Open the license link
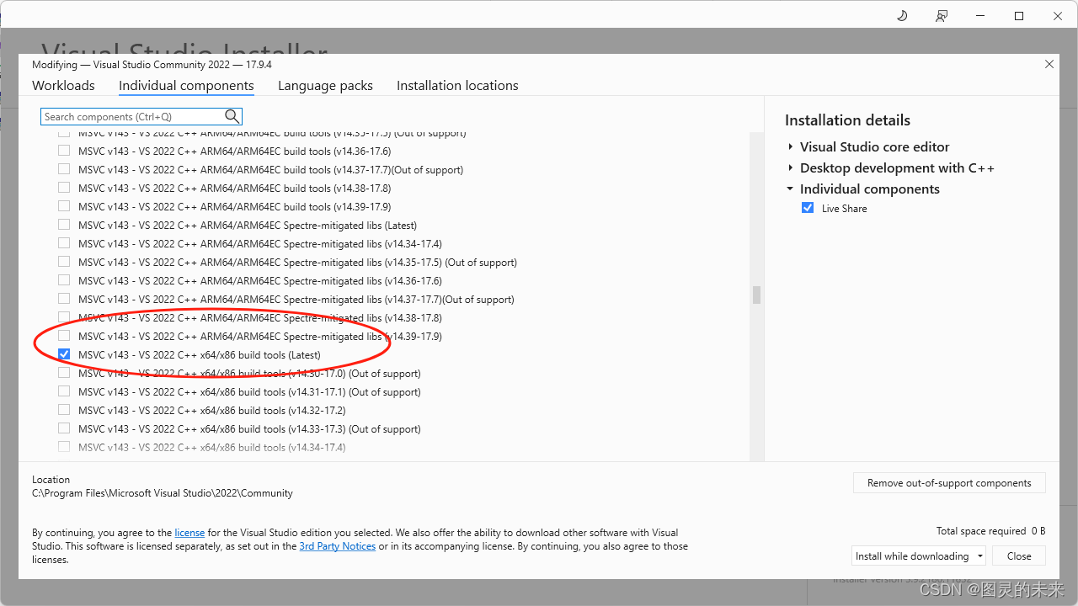The image size is (1078, 606). 189,533
